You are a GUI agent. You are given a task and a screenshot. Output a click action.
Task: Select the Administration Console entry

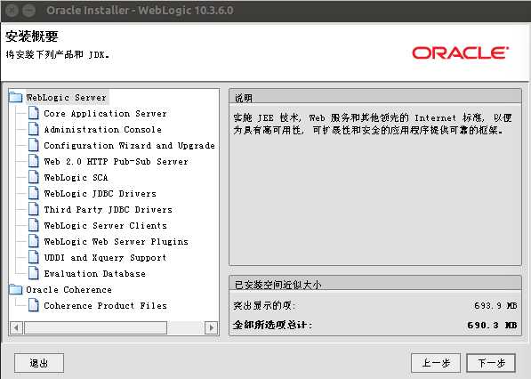point(102,129)
